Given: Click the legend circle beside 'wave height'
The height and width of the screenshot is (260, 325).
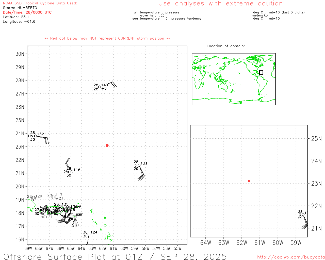Looking at the screenshot, I should (162, 15).
